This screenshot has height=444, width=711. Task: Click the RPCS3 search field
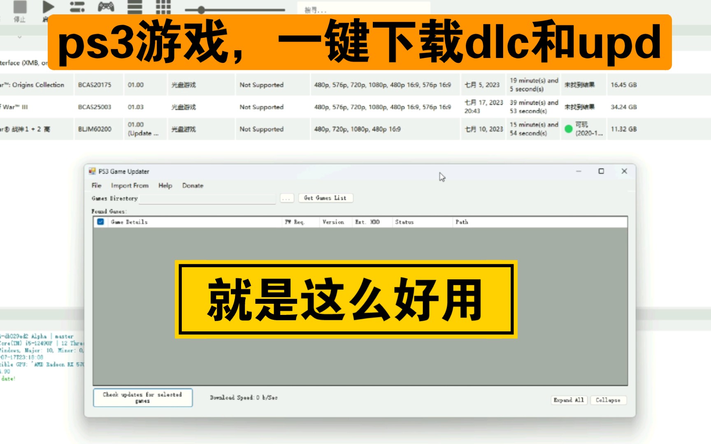[x=364, y=9]
